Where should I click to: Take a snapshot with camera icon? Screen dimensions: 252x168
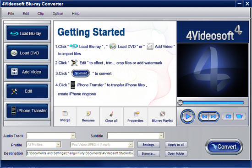click(x=228, y=116)
